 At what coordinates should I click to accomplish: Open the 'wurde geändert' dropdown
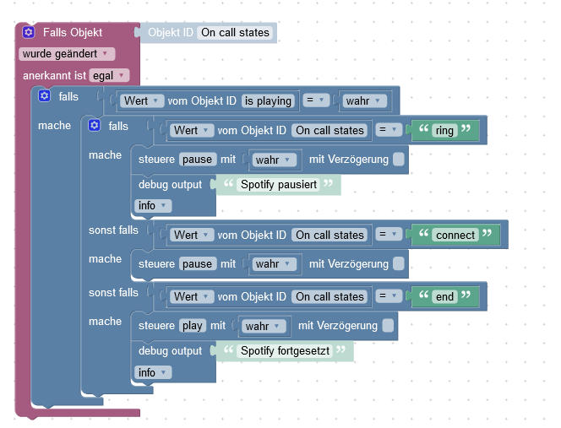pyautogui.click(x=67, y=54)
